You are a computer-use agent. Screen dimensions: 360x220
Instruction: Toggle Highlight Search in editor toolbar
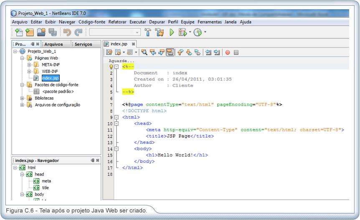[x=170, y=52]
